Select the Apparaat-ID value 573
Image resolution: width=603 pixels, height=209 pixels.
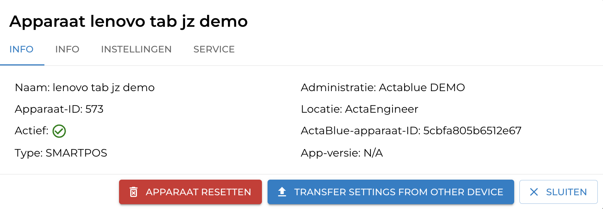[94, 109]
